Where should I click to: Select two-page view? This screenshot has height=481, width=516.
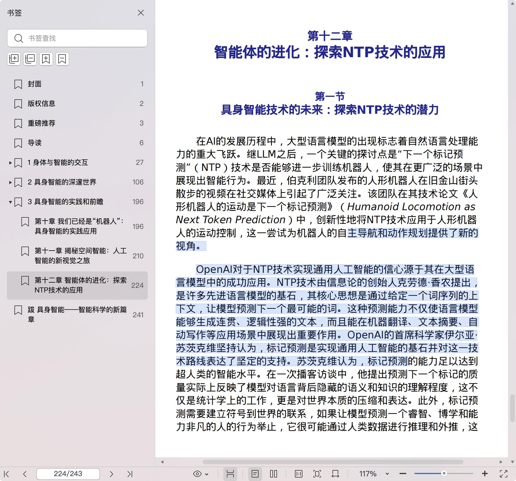274,474
